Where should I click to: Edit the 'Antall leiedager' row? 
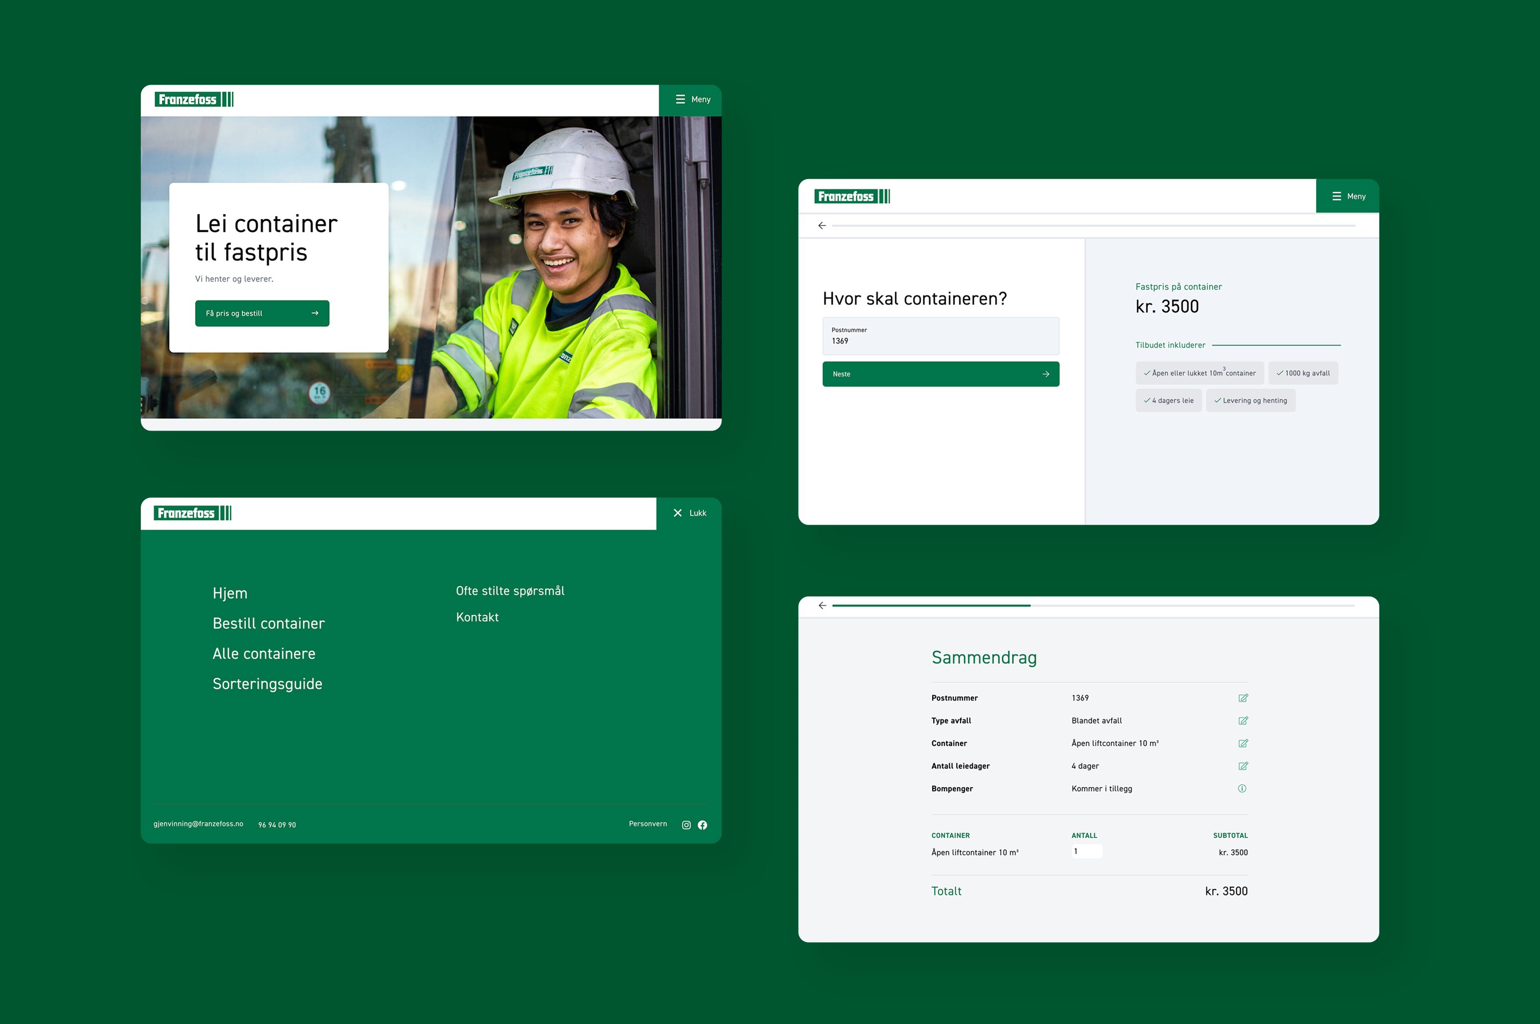pyautogui.click(x=1243, y=766)
